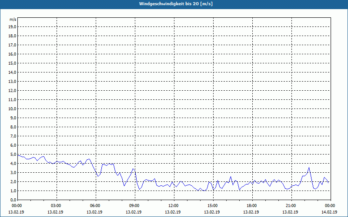Select the 4,0 y-axis value
The width and height of the screenshot is (348, 217).
click(13, 164)
